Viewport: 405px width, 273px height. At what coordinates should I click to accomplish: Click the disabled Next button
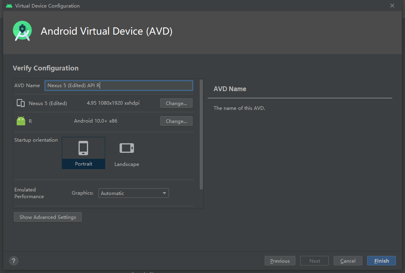point(315,261)
